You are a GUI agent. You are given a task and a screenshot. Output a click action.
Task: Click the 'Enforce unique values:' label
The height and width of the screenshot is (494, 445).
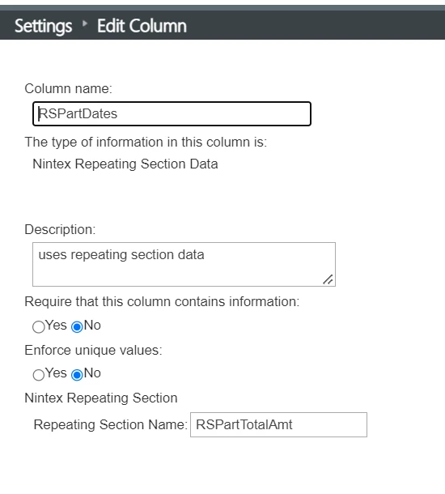pos(93,351)
